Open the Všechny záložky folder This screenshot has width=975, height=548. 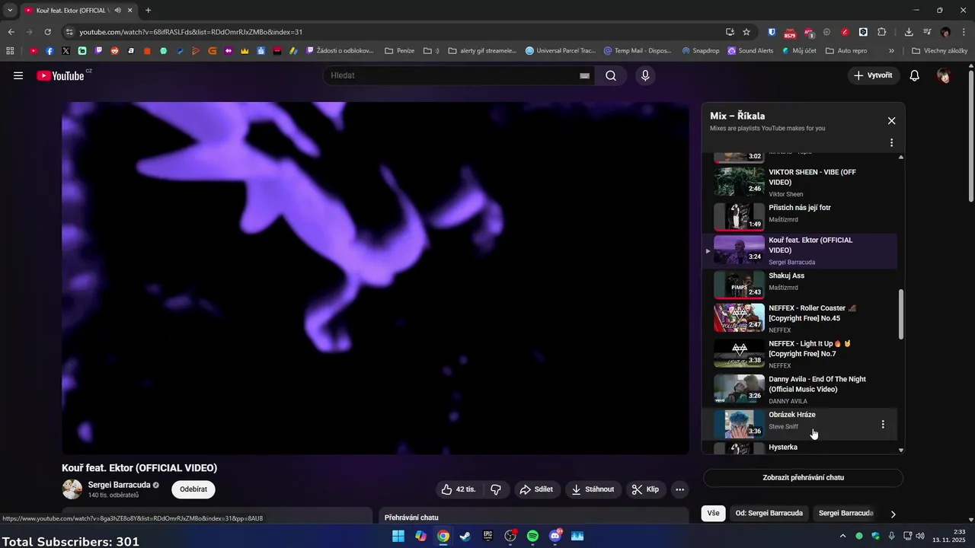point(939,51)
